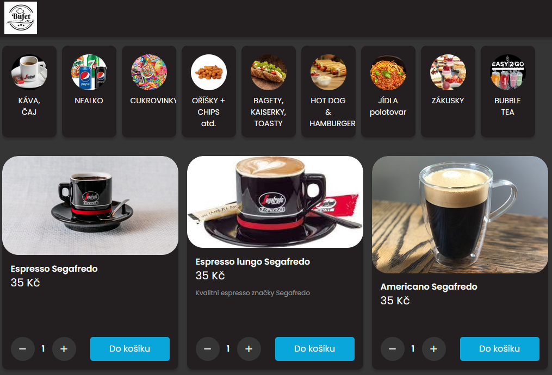
Task: Select the CUKROVINKY category
Action: coord(149,91)
